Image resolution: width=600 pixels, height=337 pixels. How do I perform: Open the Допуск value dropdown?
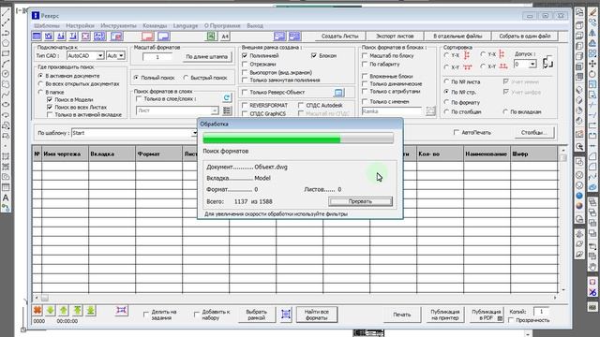(x=532, y=65)
